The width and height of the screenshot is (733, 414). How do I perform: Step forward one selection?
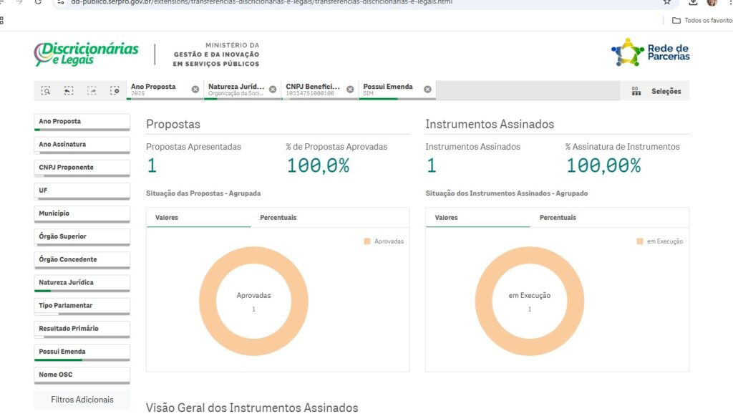coord(92,90)
